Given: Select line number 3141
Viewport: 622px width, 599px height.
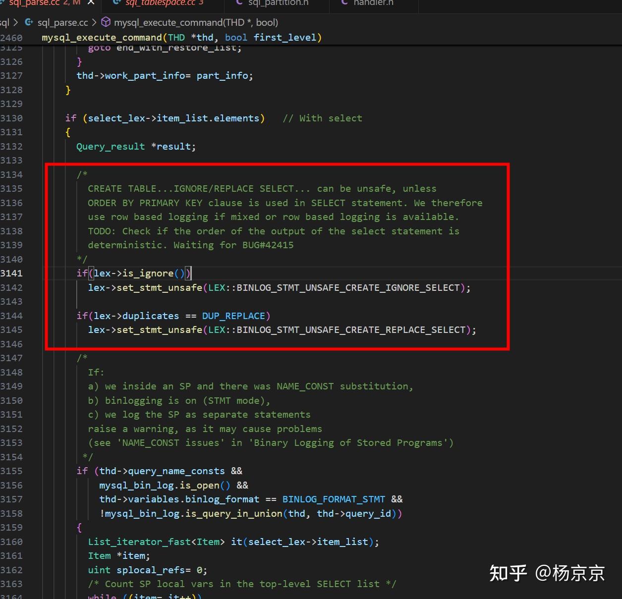Looking at the screenshot, I should coord(12,273).
